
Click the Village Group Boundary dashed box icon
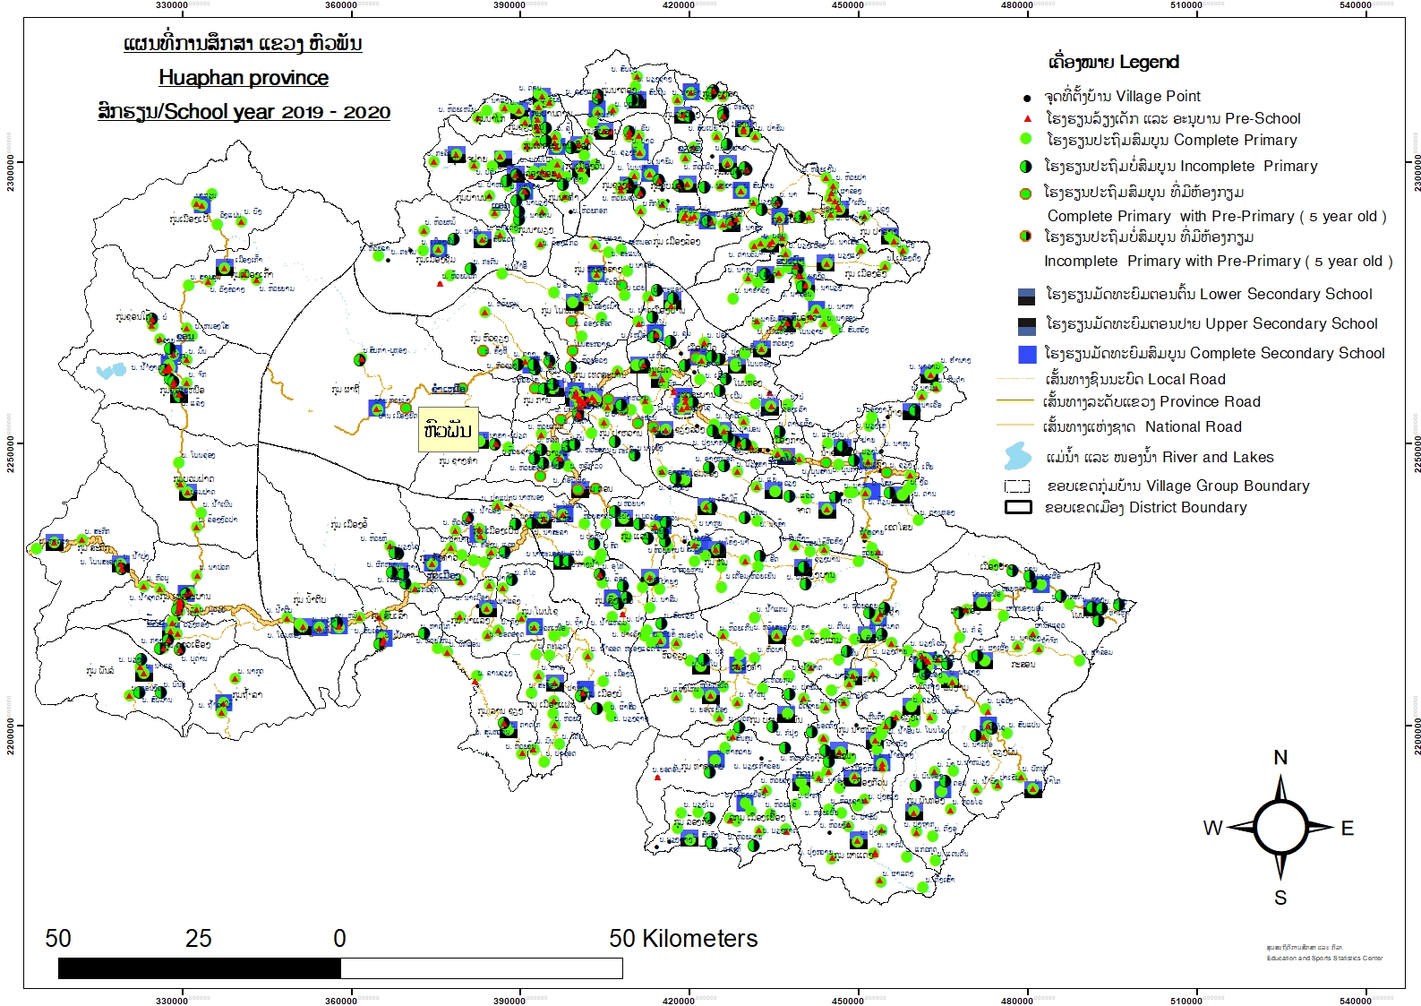click(1018, 486)
